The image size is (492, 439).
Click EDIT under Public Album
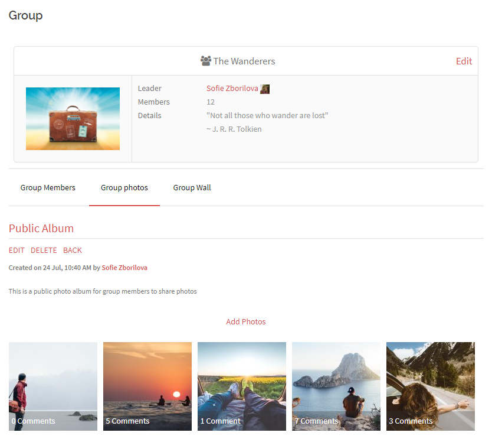(17, 251)
